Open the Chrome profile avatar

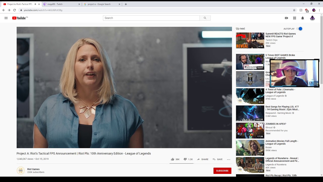click(314, 10)
